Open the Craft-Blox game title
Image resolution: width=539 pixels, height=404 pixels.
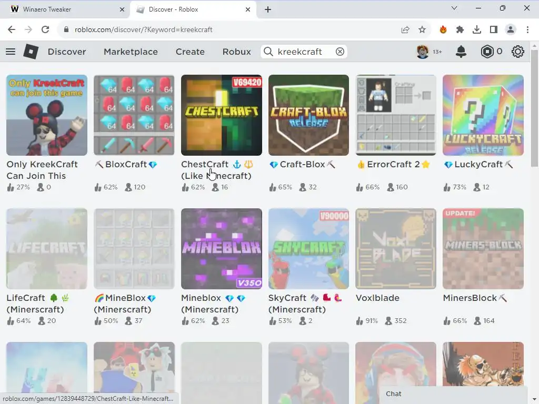302,164
